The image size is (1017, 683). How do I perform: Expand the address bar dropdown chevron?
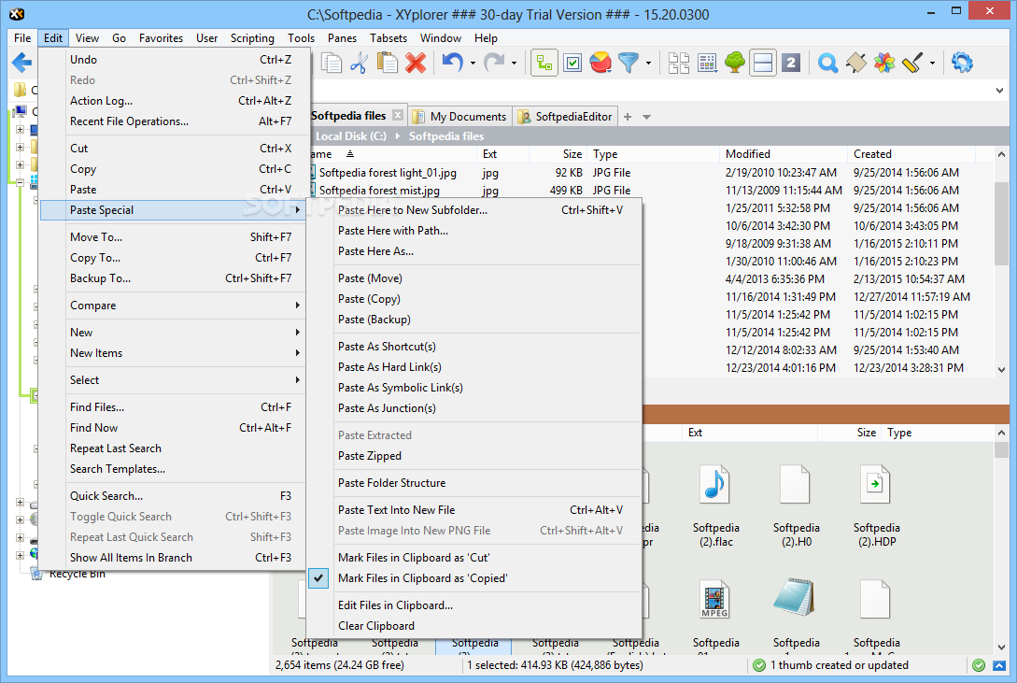(999, 91)
